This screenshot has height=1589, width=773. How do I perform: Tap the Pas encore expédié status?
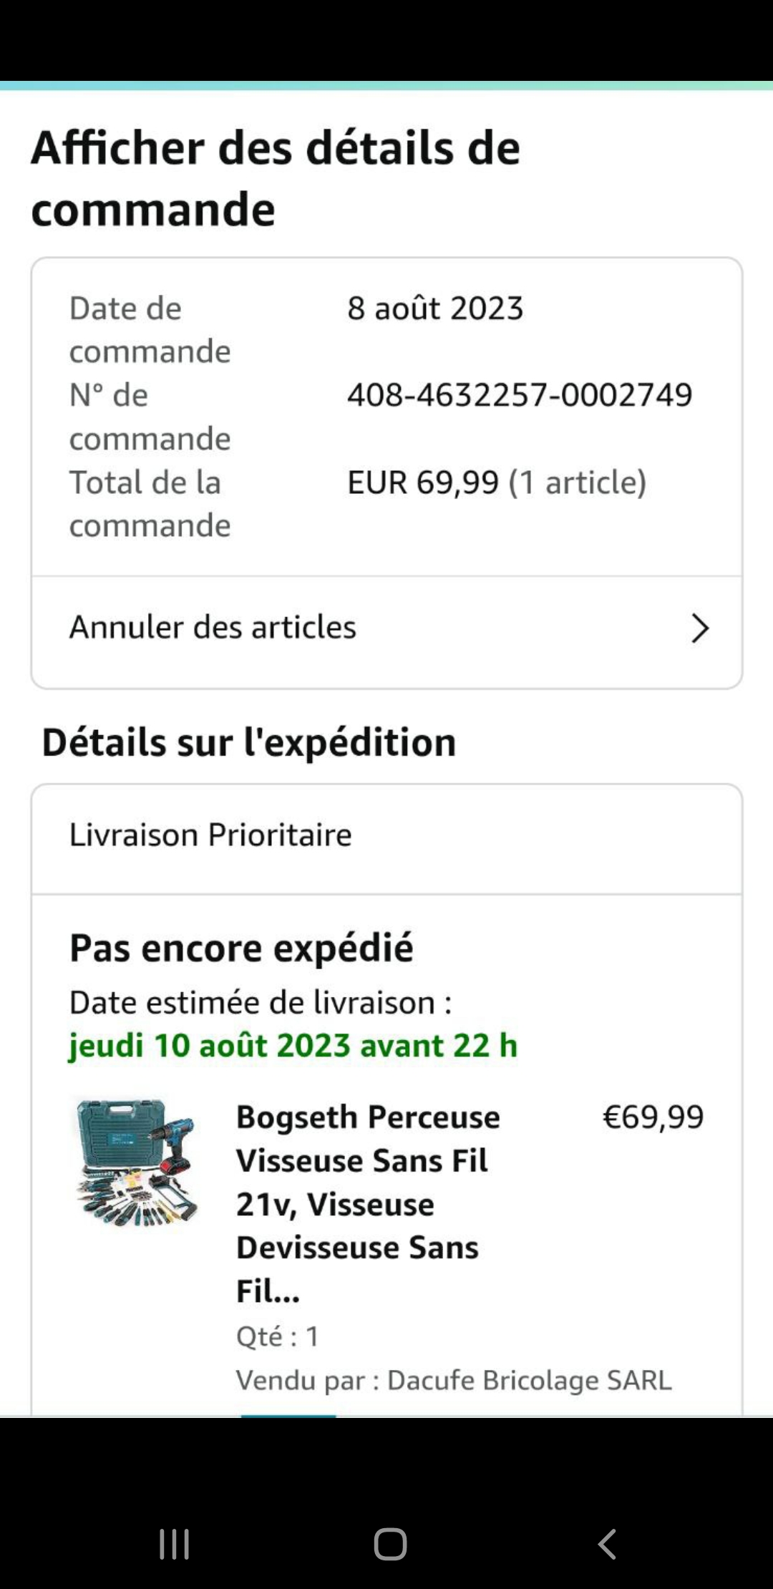click(x=241, y=948)
